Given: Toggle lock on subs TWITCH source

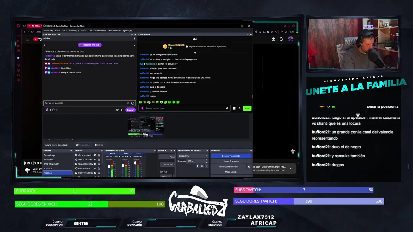Looking at the screenshot, I should coord(99,169).
